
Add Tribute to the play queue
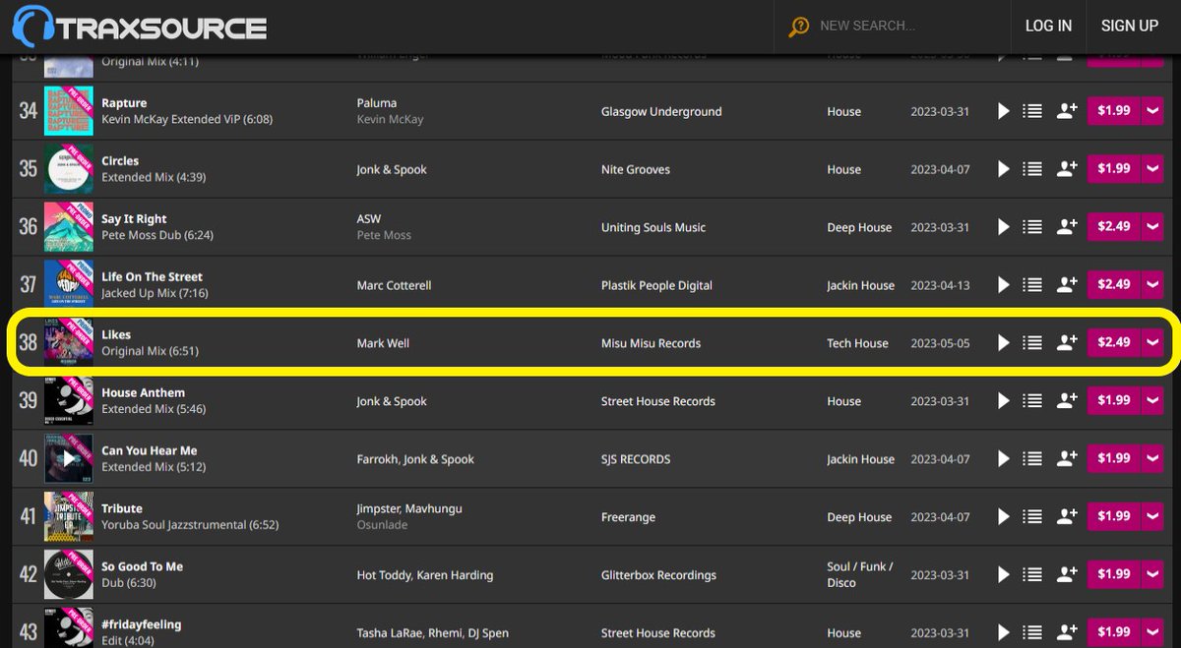coord(1032,517)
